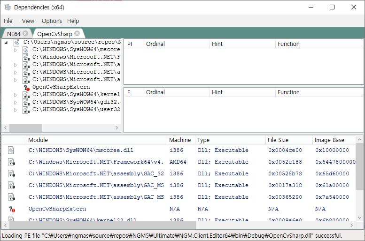Sort imports by Function column

pyautogui.click(x=319, y=44)
